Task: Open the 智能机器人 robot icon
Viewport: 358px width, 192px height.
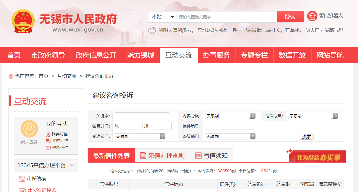Action: [312, 16]
